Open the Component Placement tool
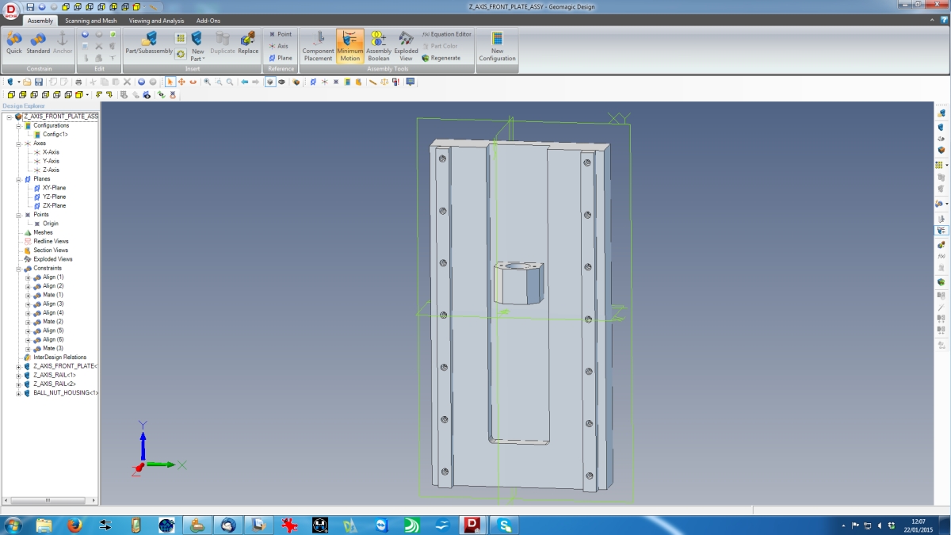Screen dimensions: 951x535 pyautogui.click(x=318, y=45)
